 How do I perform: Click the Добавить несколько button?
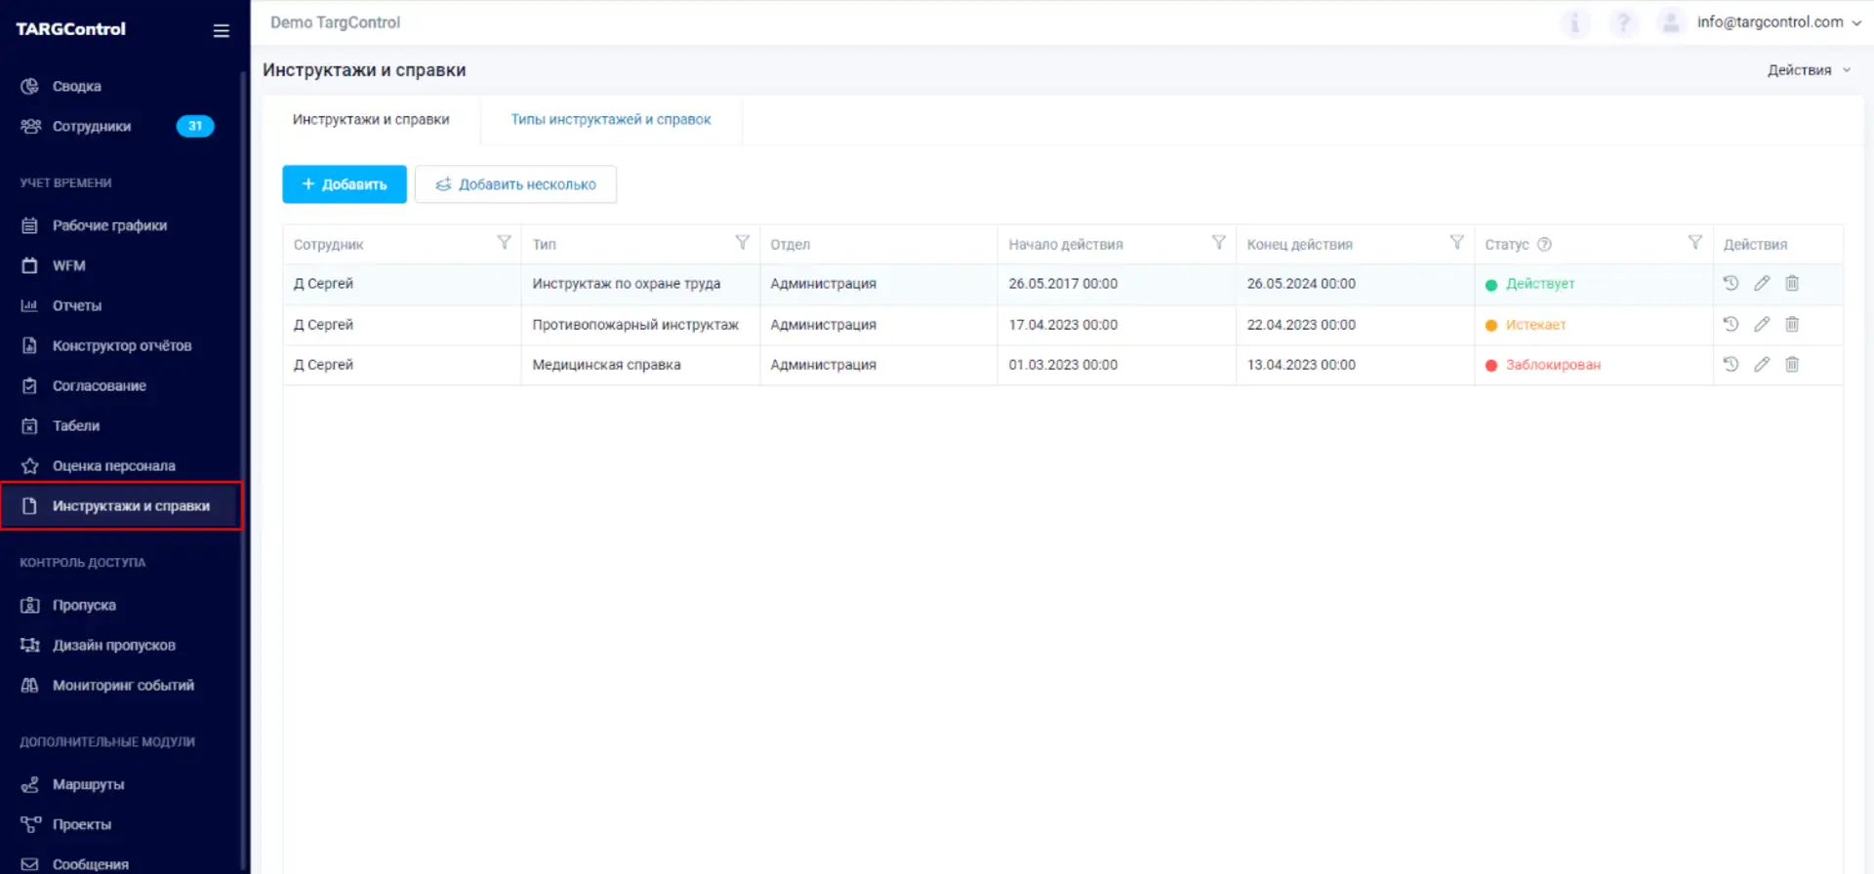click(515, 184)
